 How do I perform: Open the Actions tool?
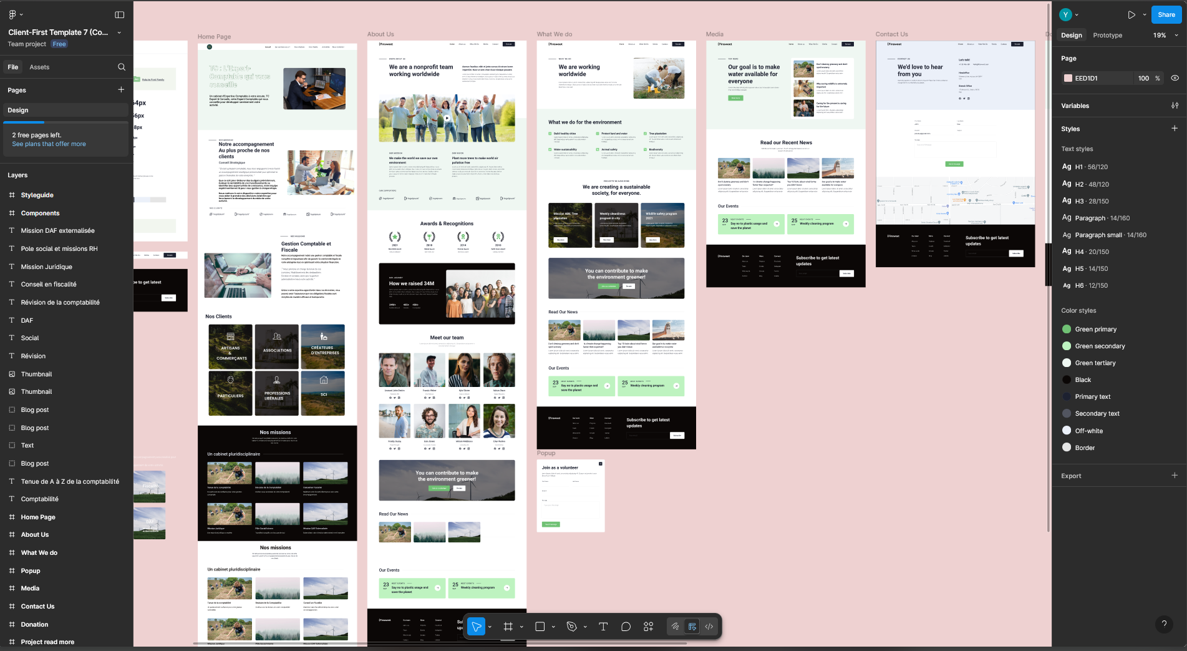tap(649, 627)
